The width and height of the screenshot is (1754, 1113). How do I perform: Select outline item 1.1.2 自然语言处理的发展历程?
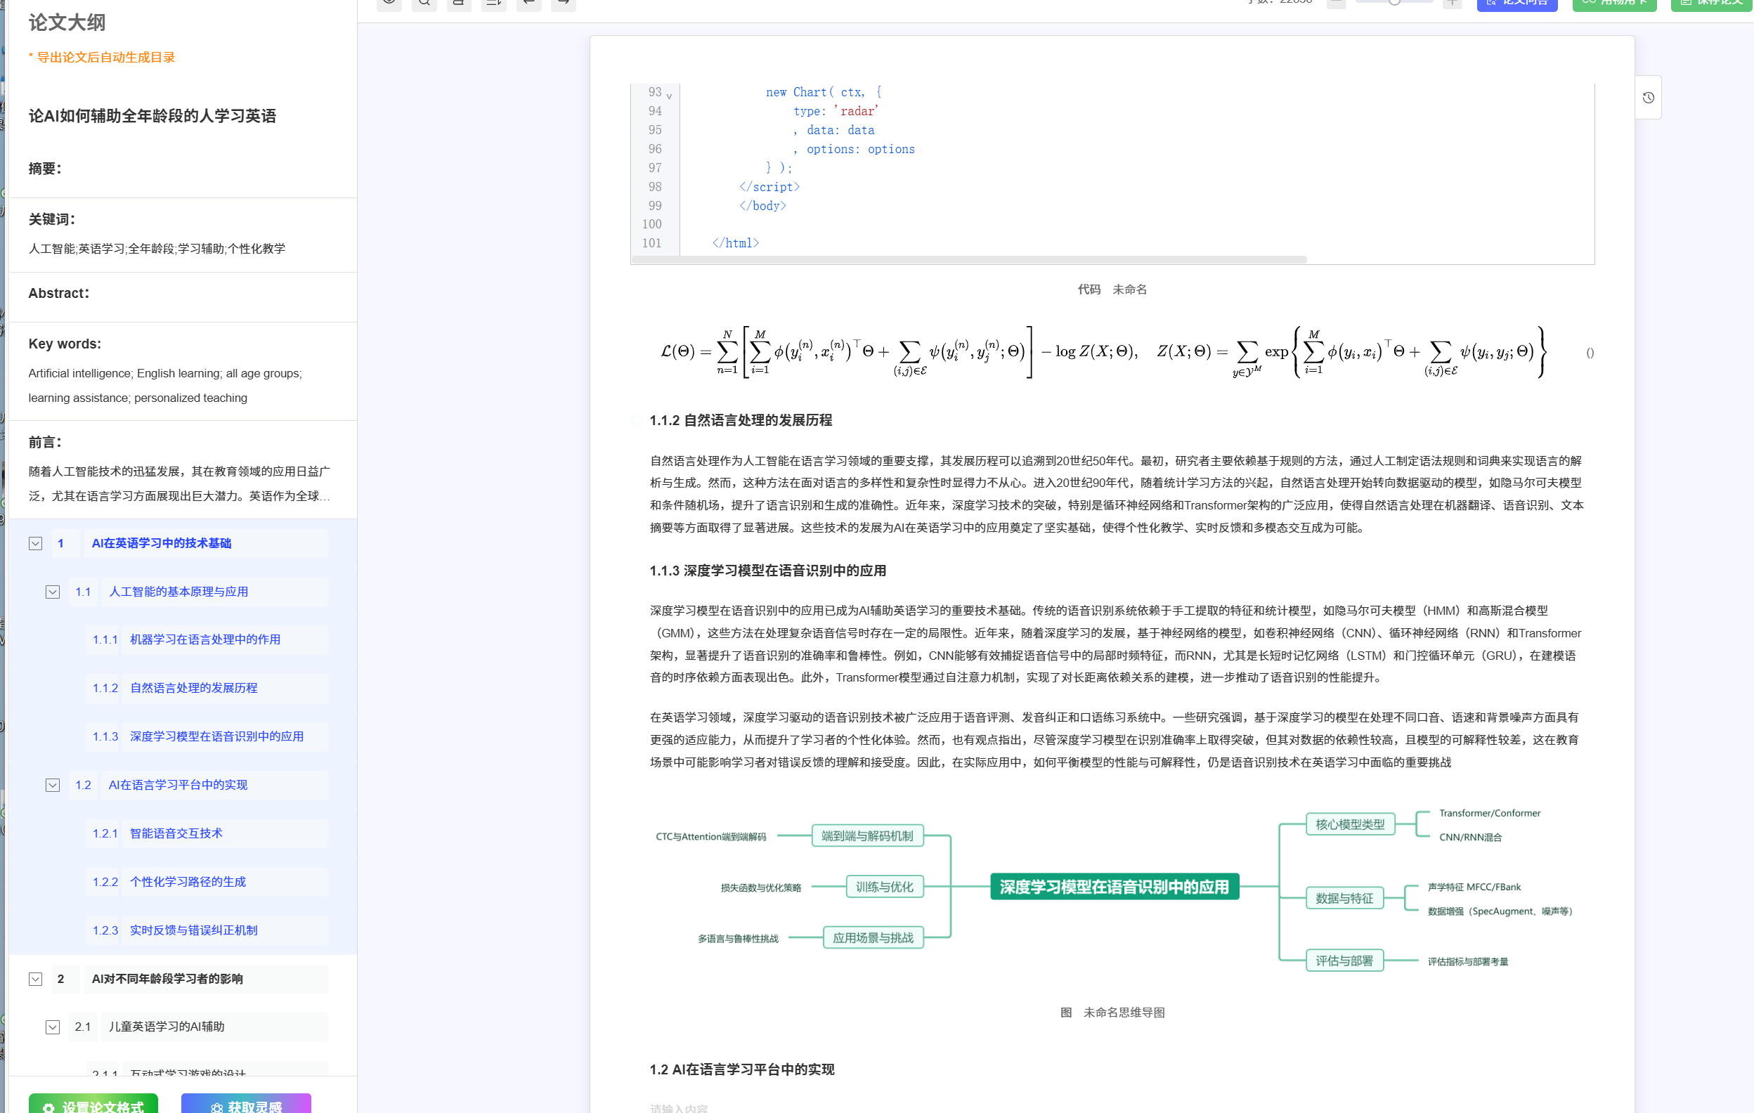pos(193,688)
